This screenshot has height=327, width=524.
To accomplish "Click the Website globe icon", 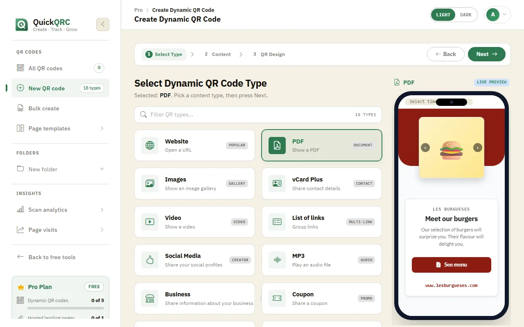I will click(x=150, y=146).
